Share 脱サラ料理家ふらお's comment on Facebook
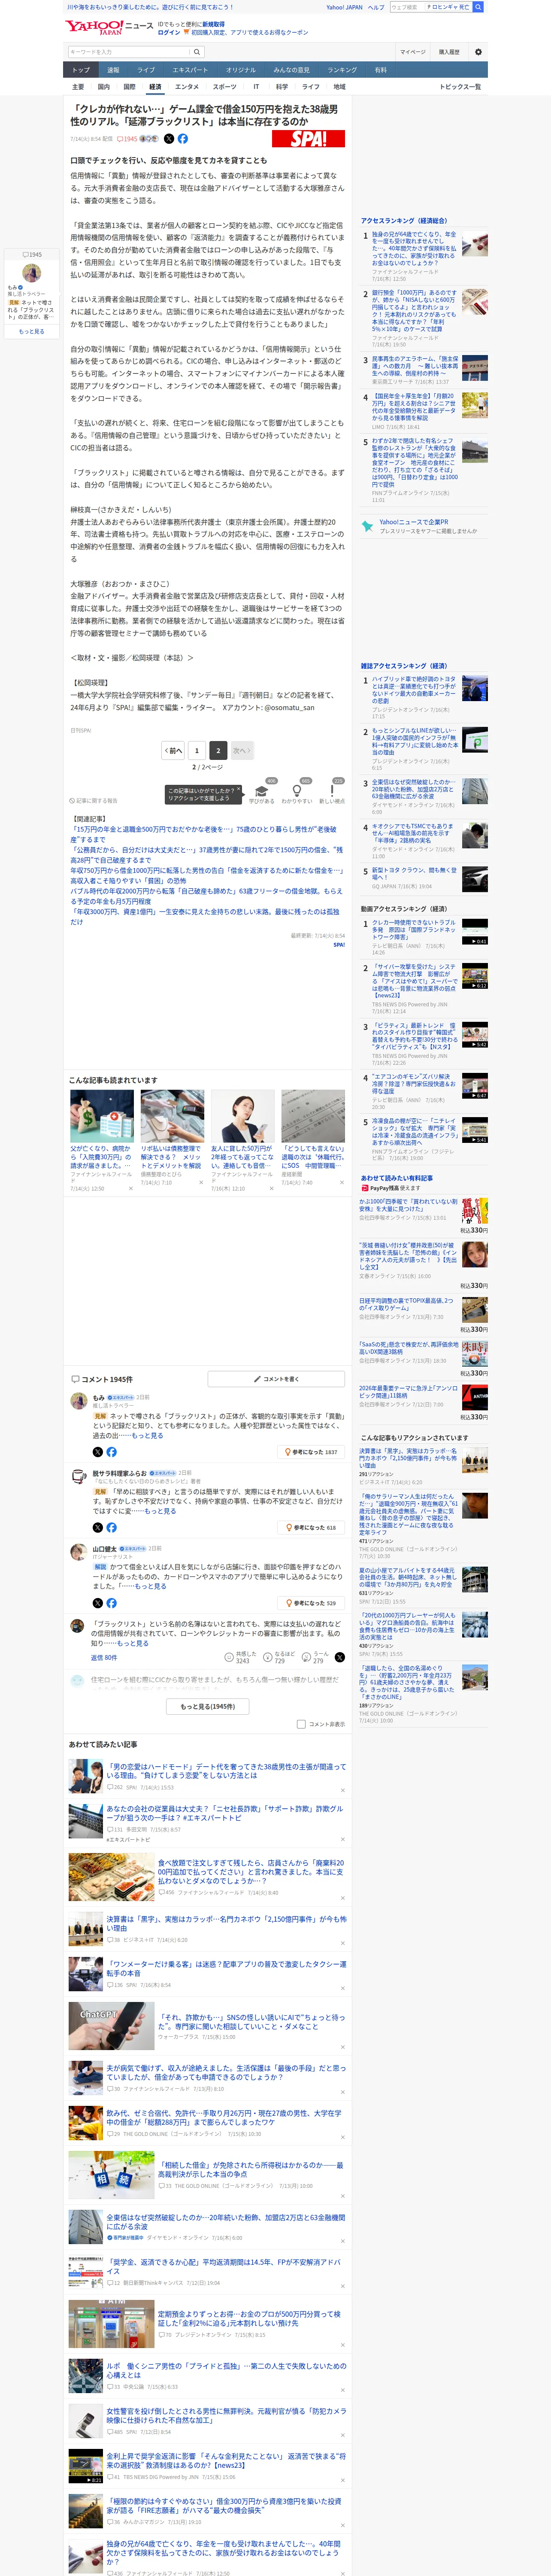Screen dimensions: 551x2576 [x=111, y=1527]
